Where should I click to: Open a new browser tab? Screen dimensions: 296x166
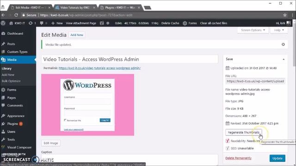tap(148, 7)
